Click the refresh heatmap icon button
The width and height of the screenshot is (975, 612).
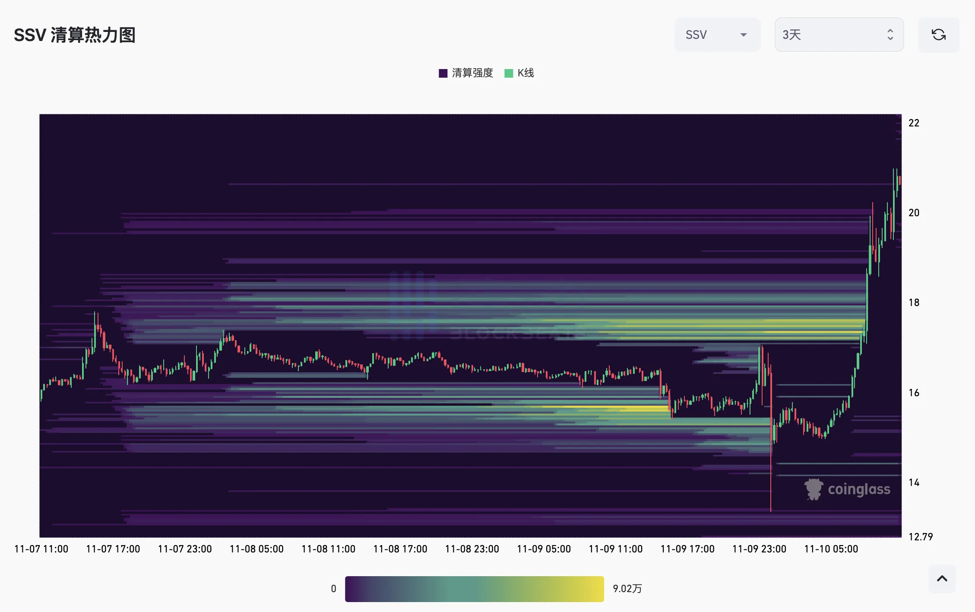938,35
